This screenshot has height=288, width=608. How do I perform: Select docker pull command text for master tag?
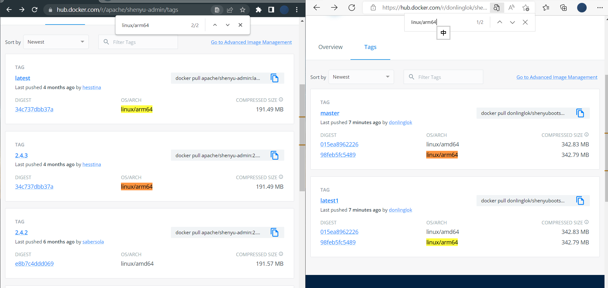pos(523,113)
